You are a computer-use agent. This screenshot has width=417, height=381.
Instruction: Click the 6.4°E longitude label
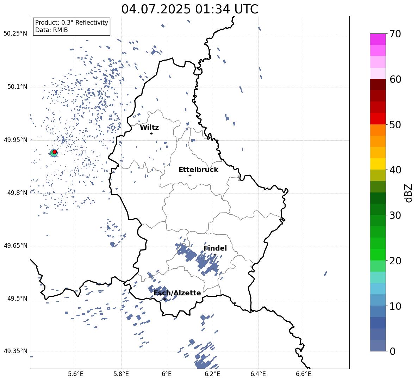point(258,374)
